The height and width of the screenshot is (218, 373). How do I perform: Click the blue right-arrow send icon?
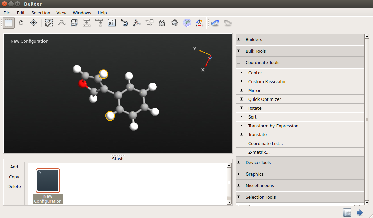pos(360,212)
